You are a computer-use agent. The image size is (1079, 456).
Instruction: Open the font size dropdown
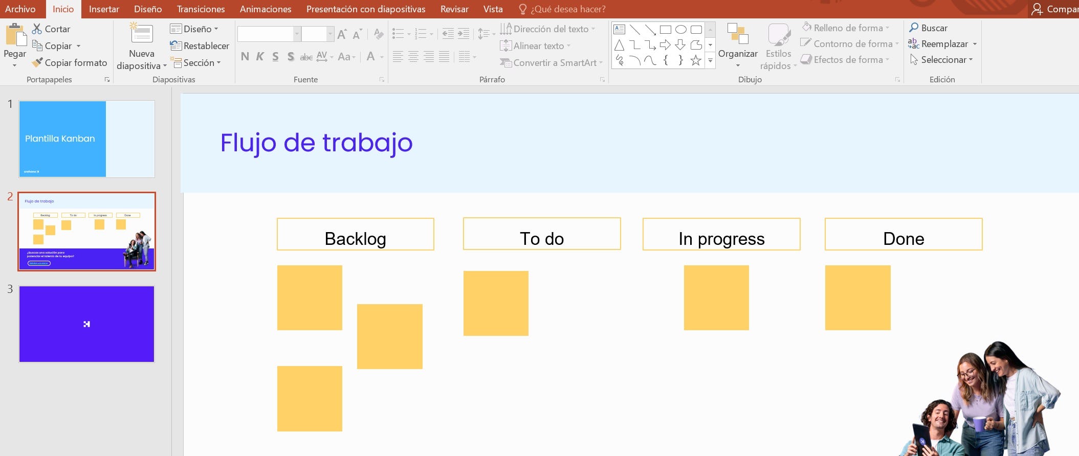click(x=330, y=34)
